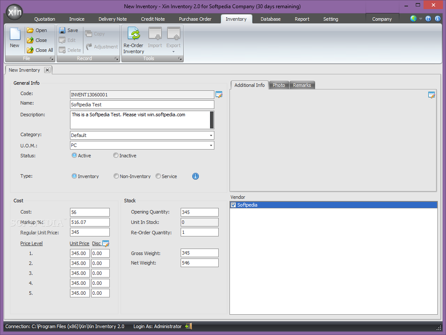The width and height of the screenshot is (446, 335).
Task: Click the Net Weight field
Action: 199,263
